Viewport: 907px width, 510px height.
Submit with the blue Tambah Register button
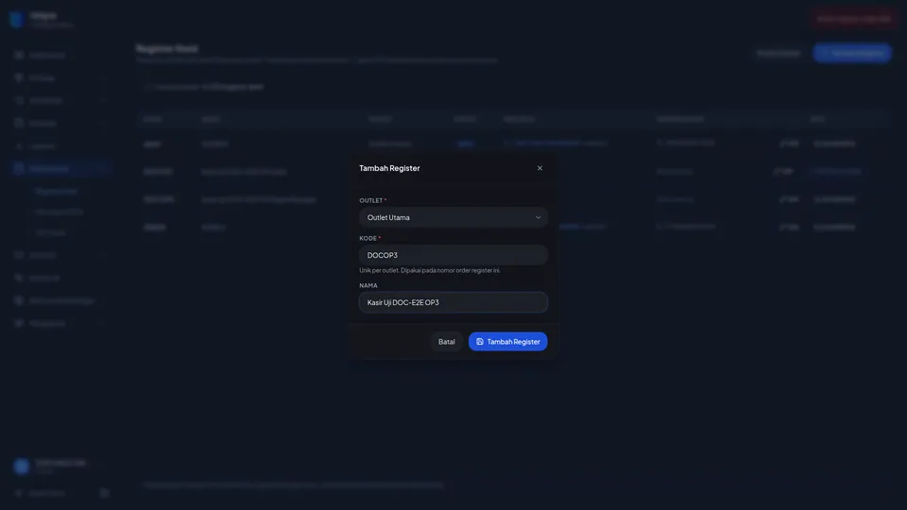click(507, 342)
